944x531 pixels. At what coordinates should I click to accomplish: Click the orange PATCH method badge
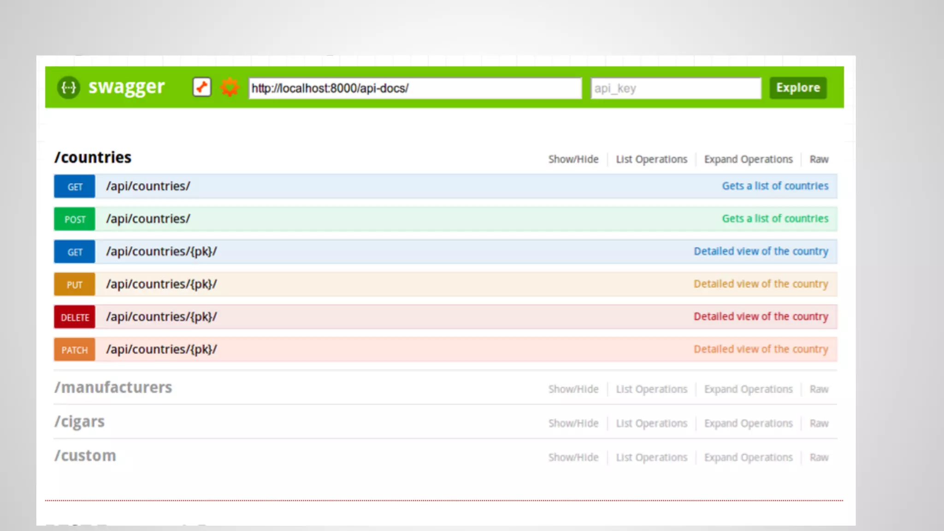coord(75,350)
